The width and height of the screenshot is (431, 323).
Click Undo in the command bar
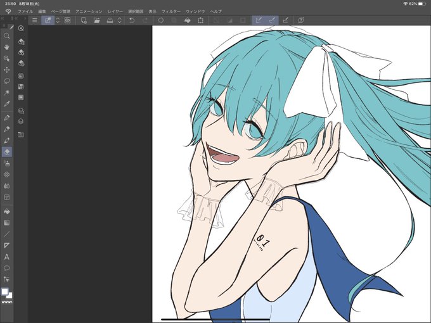pyautogui.click(x=132, y=20)
